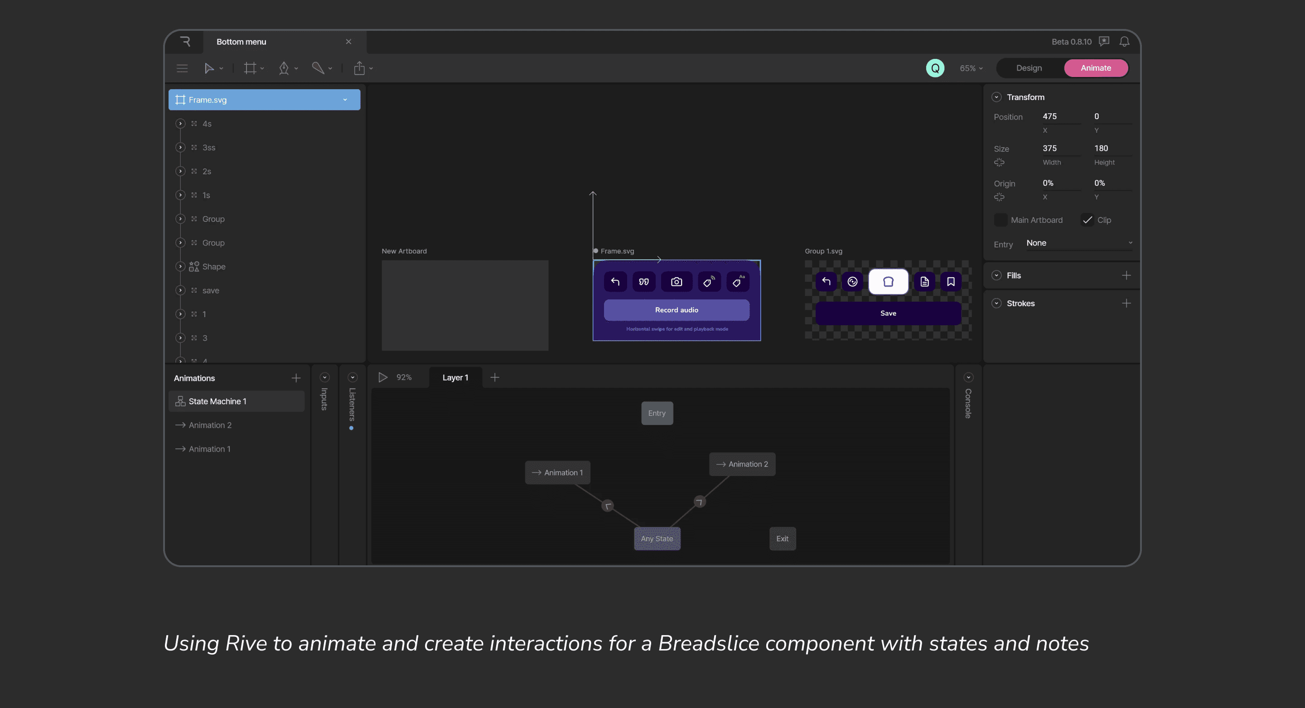Select the Pen tool
The image size is (1305, 708).
(x=284, y=68)
